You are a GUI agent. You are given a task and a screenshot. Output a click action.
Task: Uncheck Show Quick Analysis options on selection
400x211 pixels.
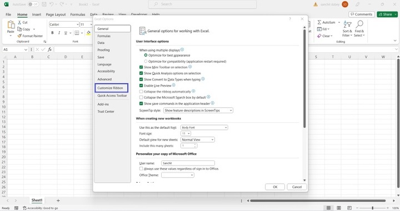click(x=141, y=73)
